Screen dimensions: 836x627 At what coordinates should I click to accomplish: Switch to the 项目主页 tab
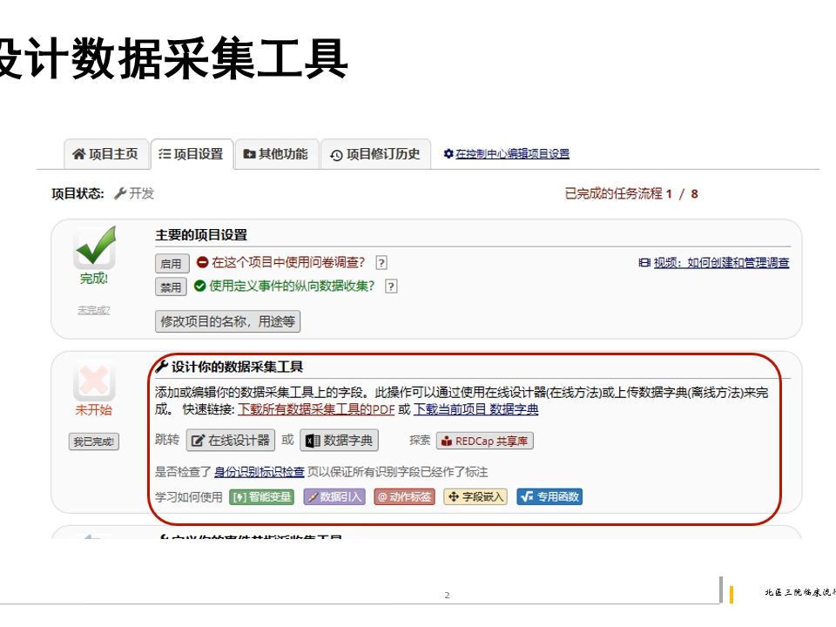[104, 153]
